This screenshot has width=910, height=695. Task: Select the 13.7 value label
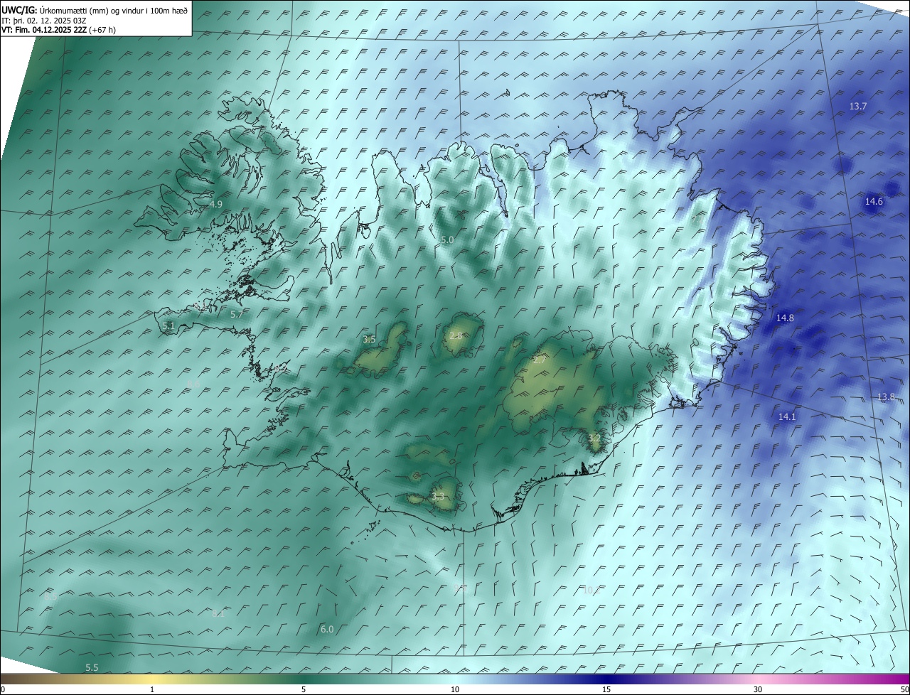(x=858, y=106)
